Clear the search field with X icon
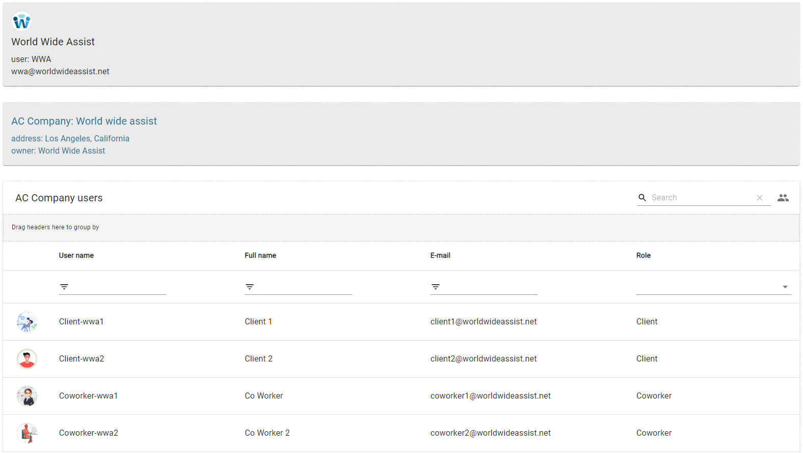Image resolution: width=803 pixels, height=453 pixels. (x=759, y=198)
